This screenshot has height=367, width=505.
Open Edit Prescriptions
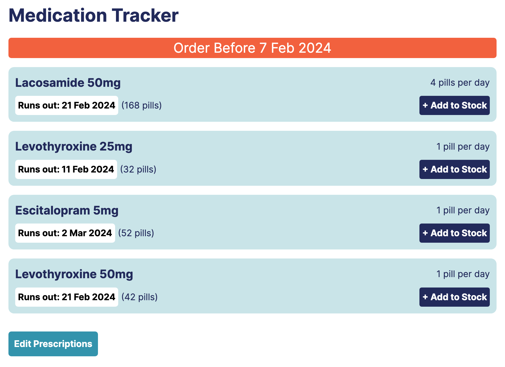(x=53, y=344)
